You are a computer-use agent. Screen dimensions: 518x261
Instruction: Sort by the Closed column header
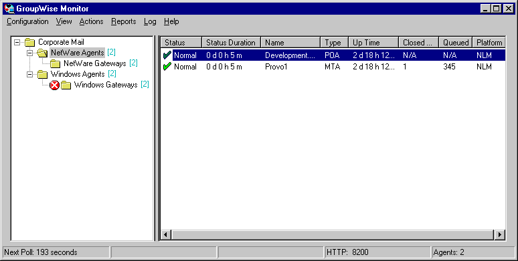(418, 43)
